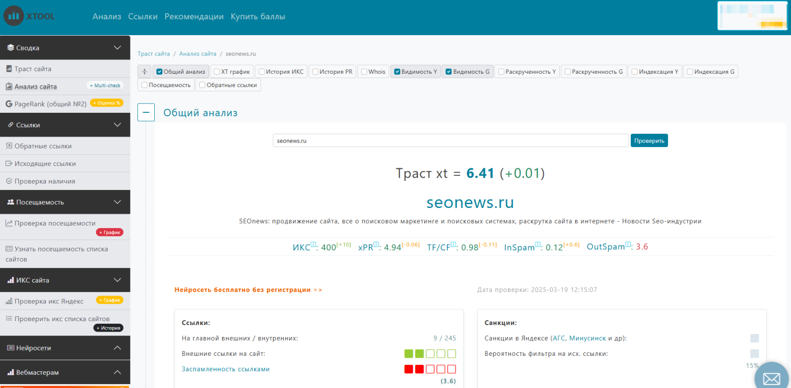Open the Рекомендации top menu
This screenshot has height=388, width=791.
[194, 16]
